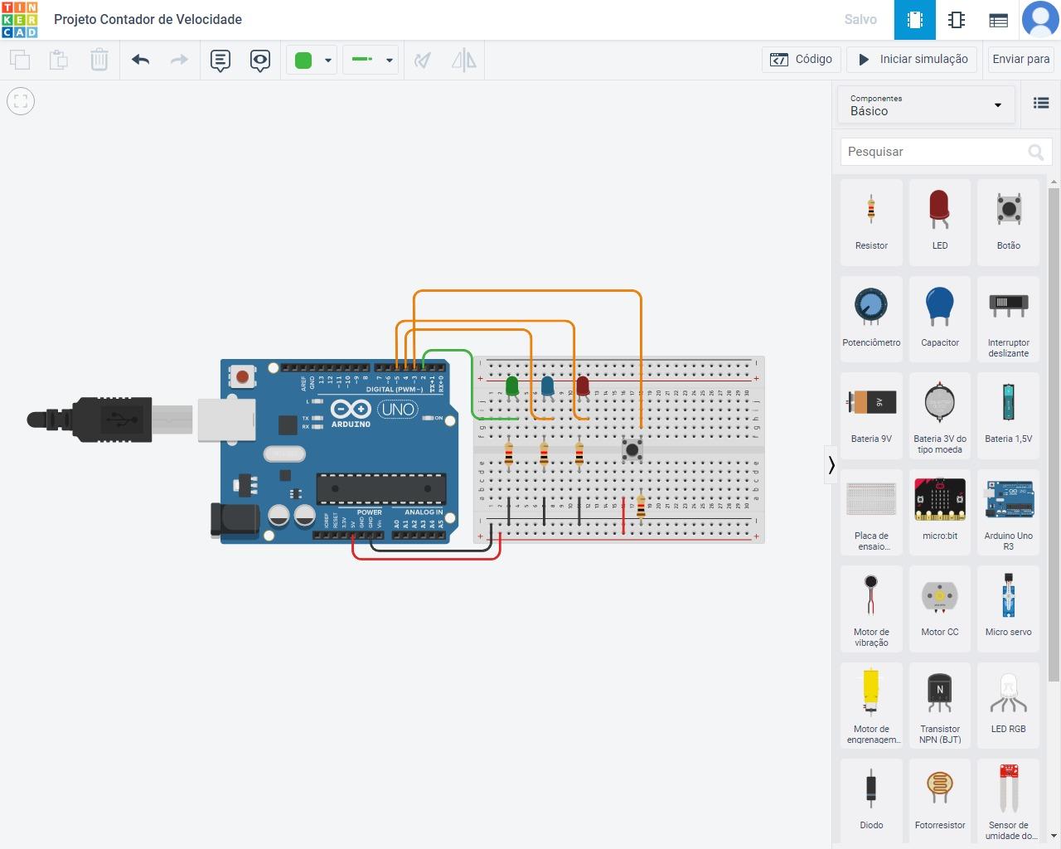This screenshot has height=849, width=1061.
Task: Select the Botão component
Action: point(1009,221)
